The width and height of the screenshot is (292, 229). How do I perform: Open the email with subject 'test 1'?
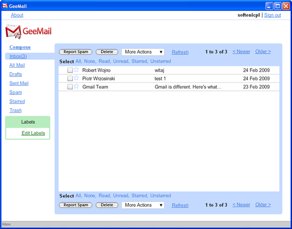click(x=160, y=79)
